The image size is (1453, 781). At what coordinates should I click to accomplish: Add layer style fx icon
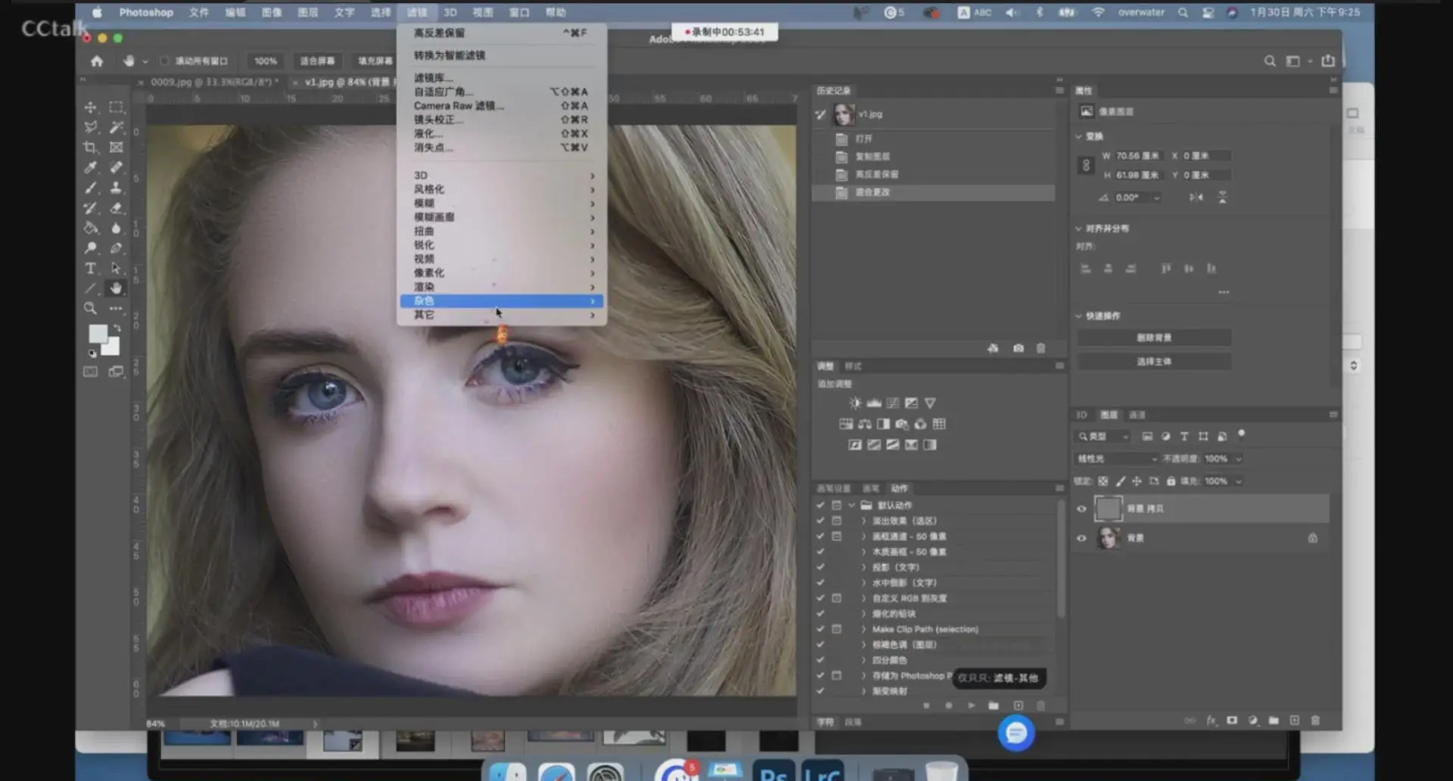point(1211,720)
